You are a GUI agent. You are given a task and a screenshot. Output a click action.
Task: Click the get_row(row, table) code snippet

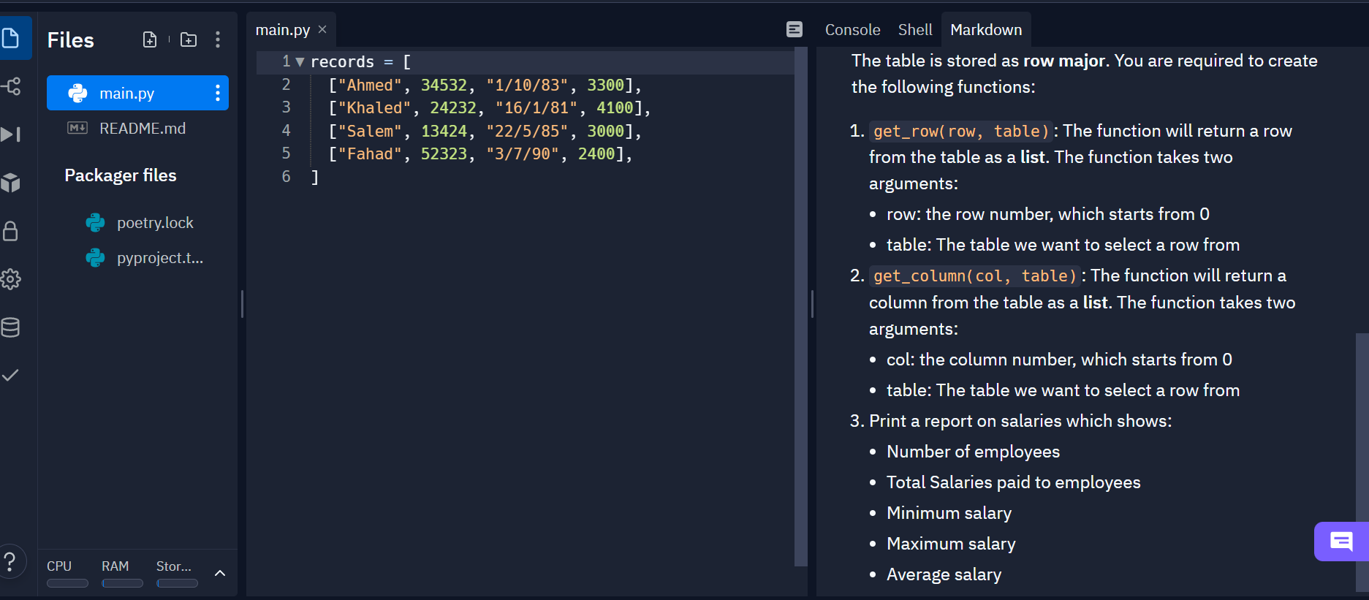961,131
